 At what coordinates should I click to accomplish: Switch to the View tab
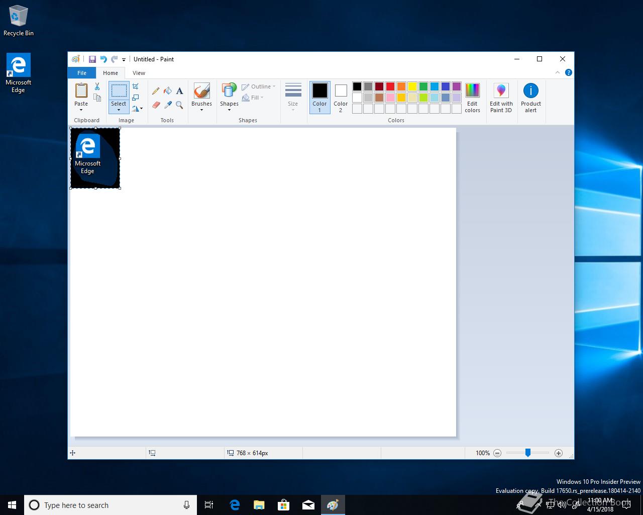coord(139,73)
